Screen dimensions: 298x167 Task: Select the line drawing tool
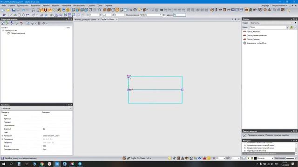pyautogui.click(x=11, y=15)
